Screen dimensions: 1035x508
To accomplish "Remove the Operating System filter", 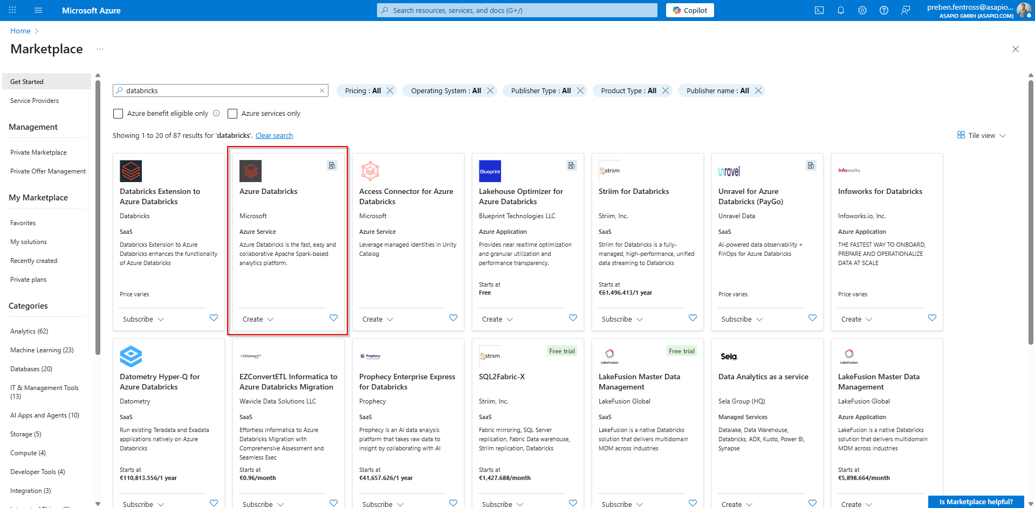I will click(x=490, y=91).
